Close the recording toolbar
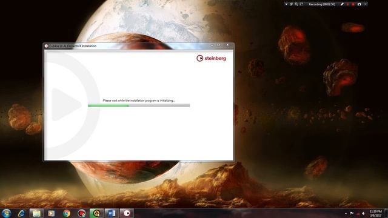This screenshot has width=388, height=218. [366, 4]
